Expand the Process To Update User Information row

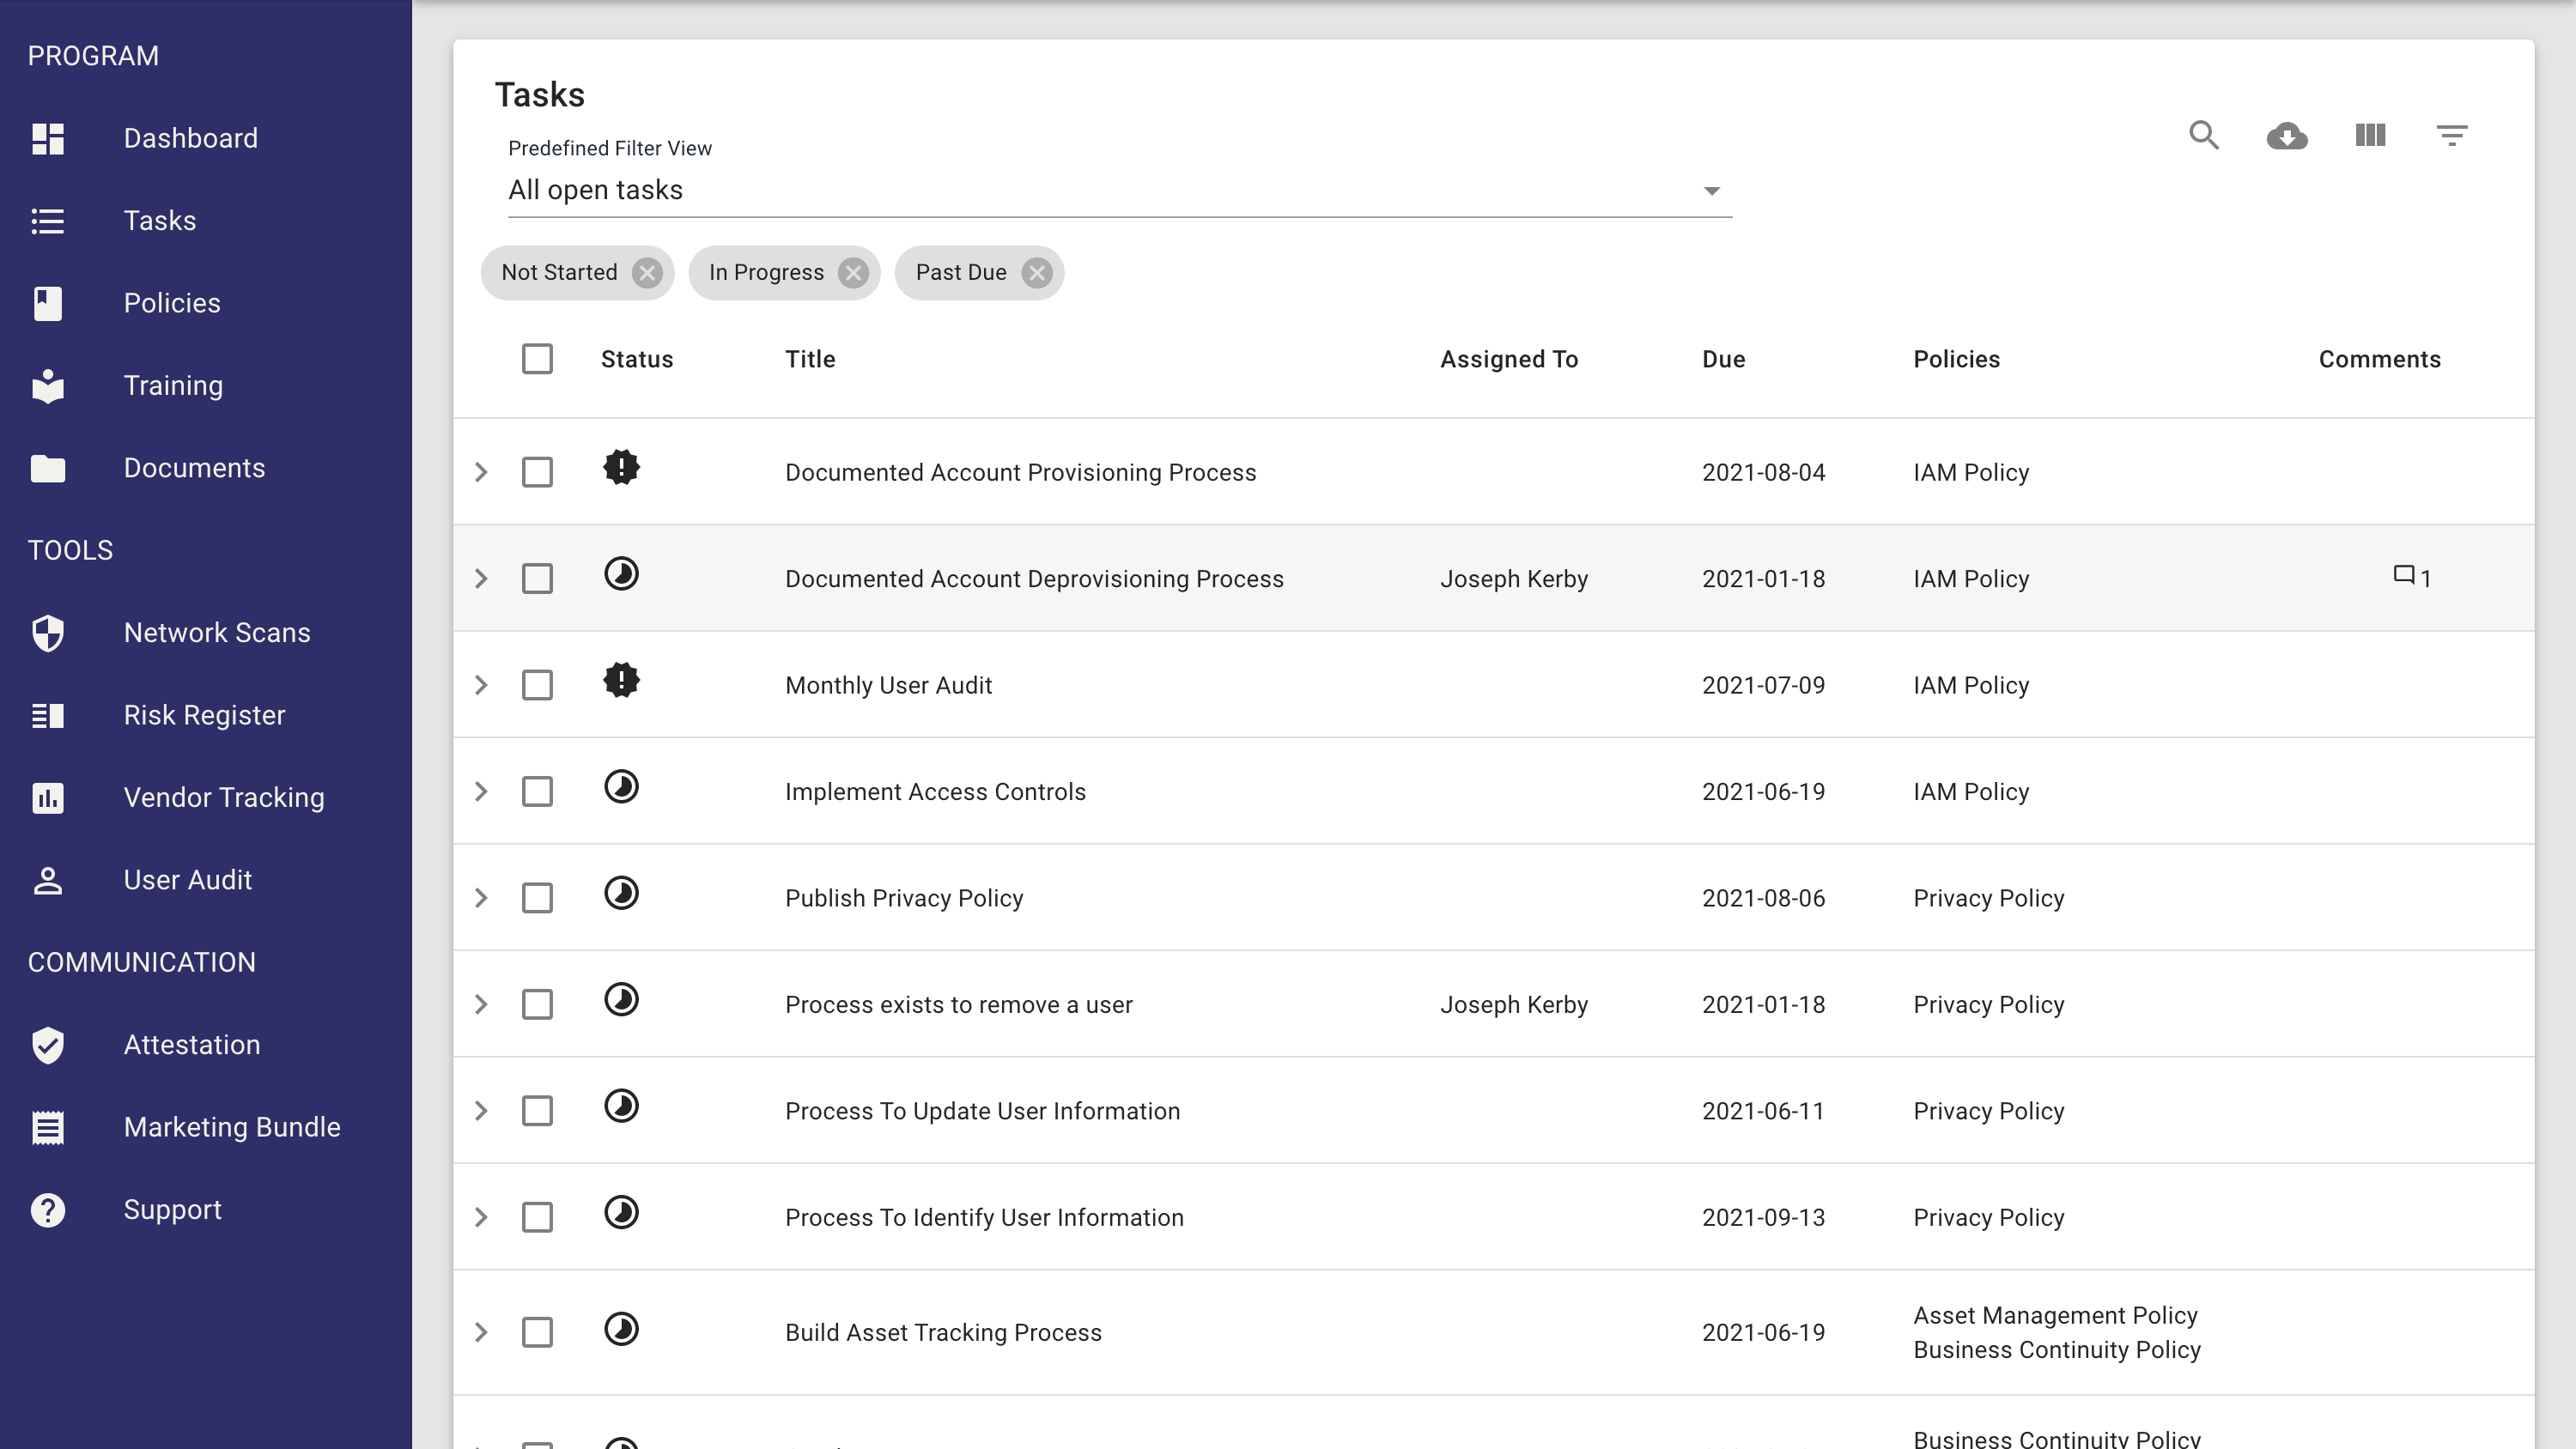[x=481, y=1111]
